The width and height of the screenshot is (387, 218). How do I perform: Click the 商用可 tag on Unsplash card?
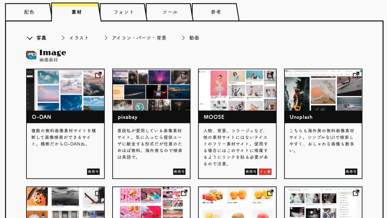(351, 172)
